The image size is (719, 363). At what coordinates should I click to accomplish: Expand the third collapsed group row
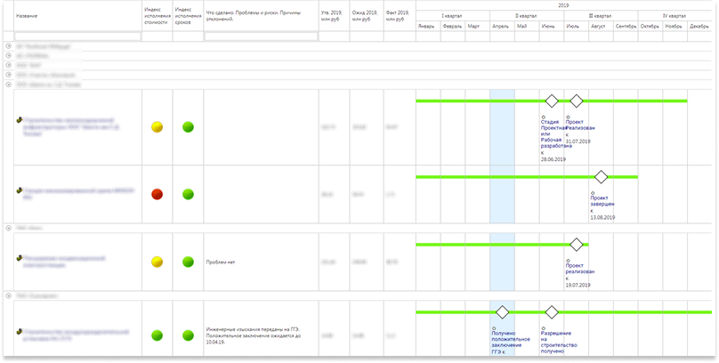click(x=9, y=65)
